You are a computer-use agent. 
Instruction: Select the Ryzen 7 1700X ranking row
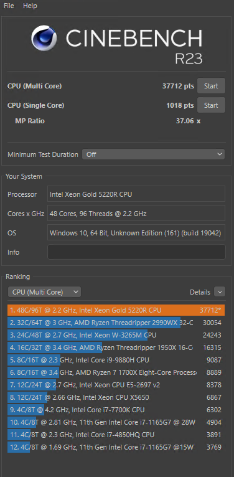(116, 372)
